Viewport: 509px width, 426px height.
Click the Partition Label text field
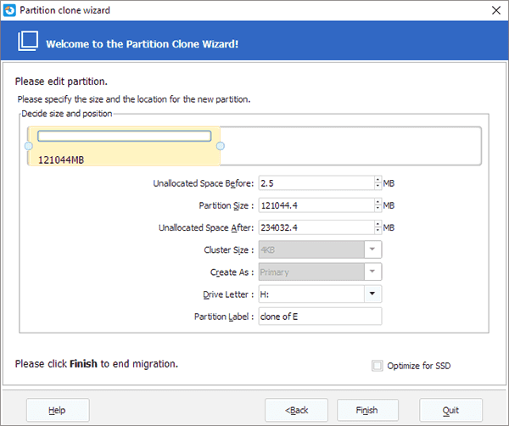coord(320,317)
